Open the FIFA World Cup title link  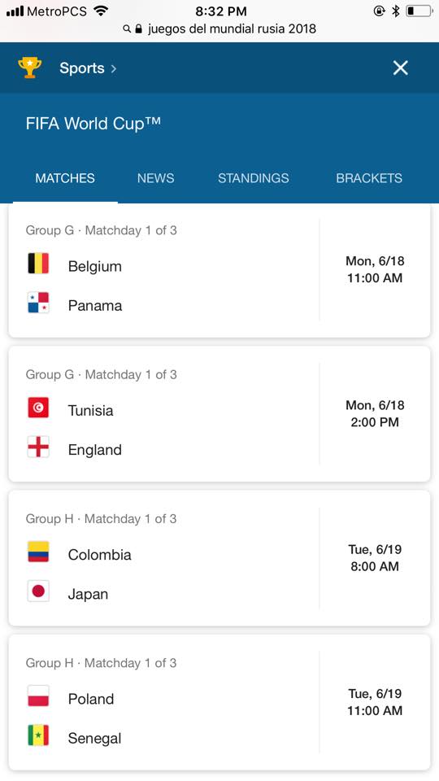tap(93, 123)
